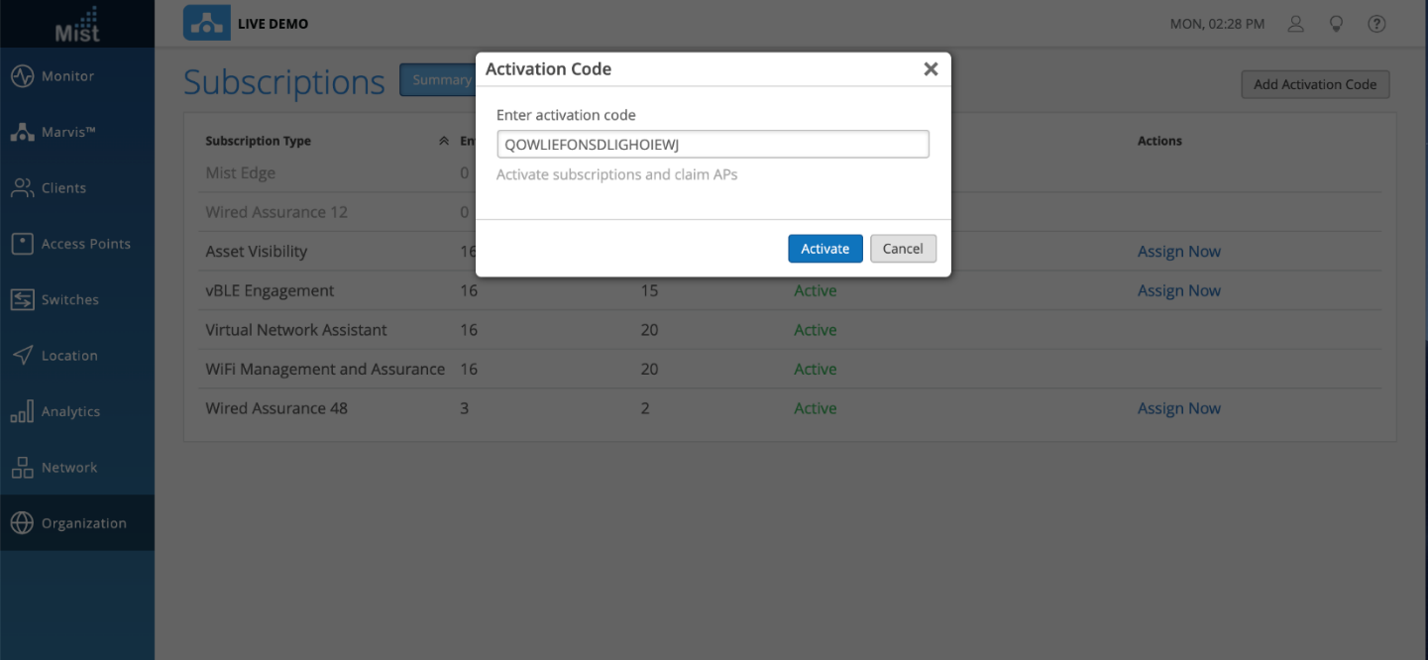This screenshot has height=660, width=1428.
Task: Click the Switches arrows icon
Action: (22, 299)
